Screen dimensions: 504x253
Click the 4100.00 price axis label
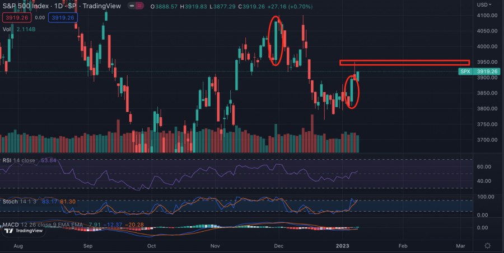[487, 16]
